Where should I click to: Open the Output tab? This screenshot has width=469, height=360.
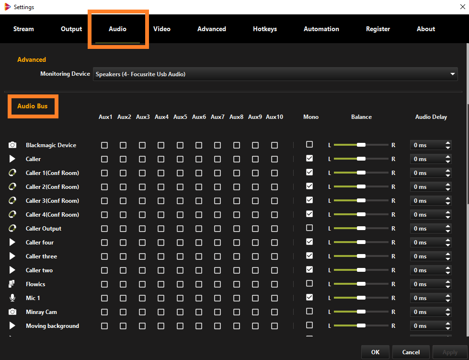tap(71, 29)
